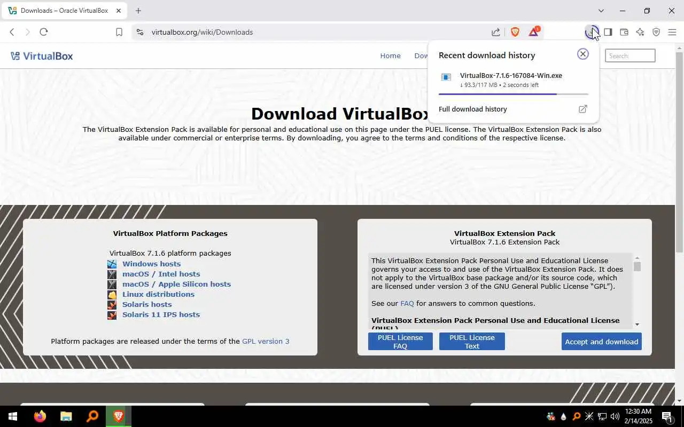Screen dimensions: 684x427
Task: Click the license text box scroll-up arrow
Action: click(637, 258)
